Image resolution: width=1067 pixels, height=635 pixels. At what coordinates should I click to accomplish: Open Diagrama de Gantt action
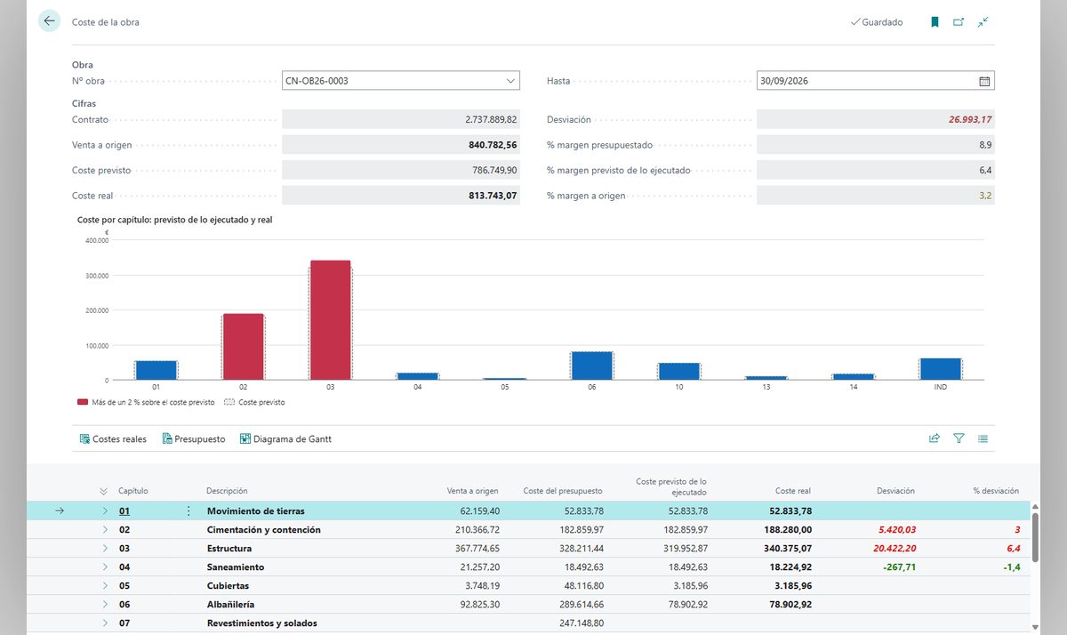285,438
